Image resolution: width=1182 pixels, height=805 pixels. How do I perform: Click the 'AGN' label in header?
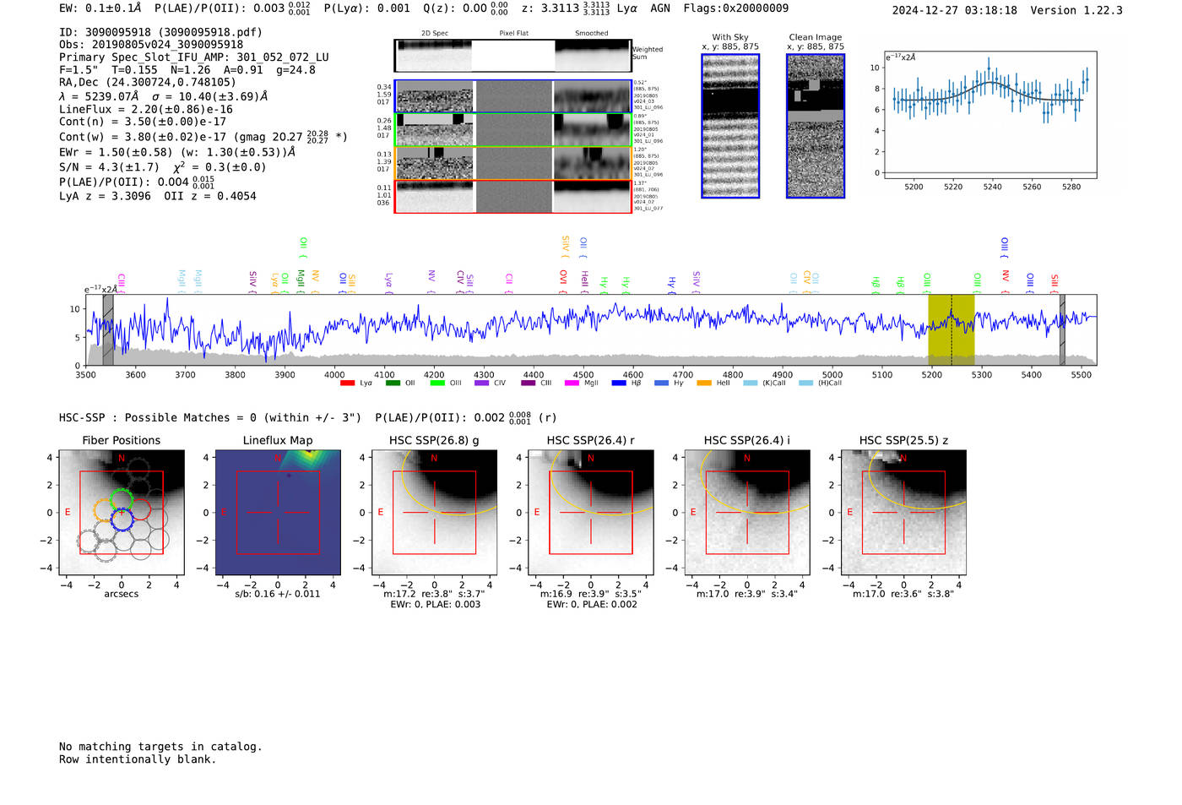pos(660,8)
